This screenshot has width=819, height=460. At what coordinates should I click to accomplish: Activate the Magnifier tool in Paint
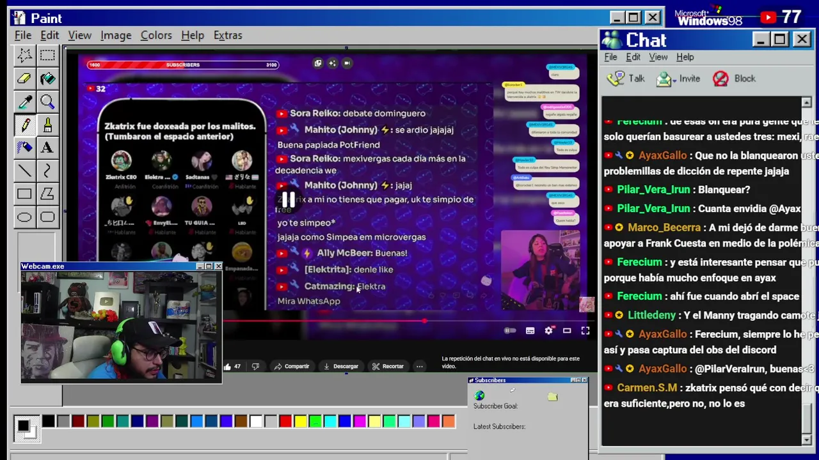click(47, 102)
